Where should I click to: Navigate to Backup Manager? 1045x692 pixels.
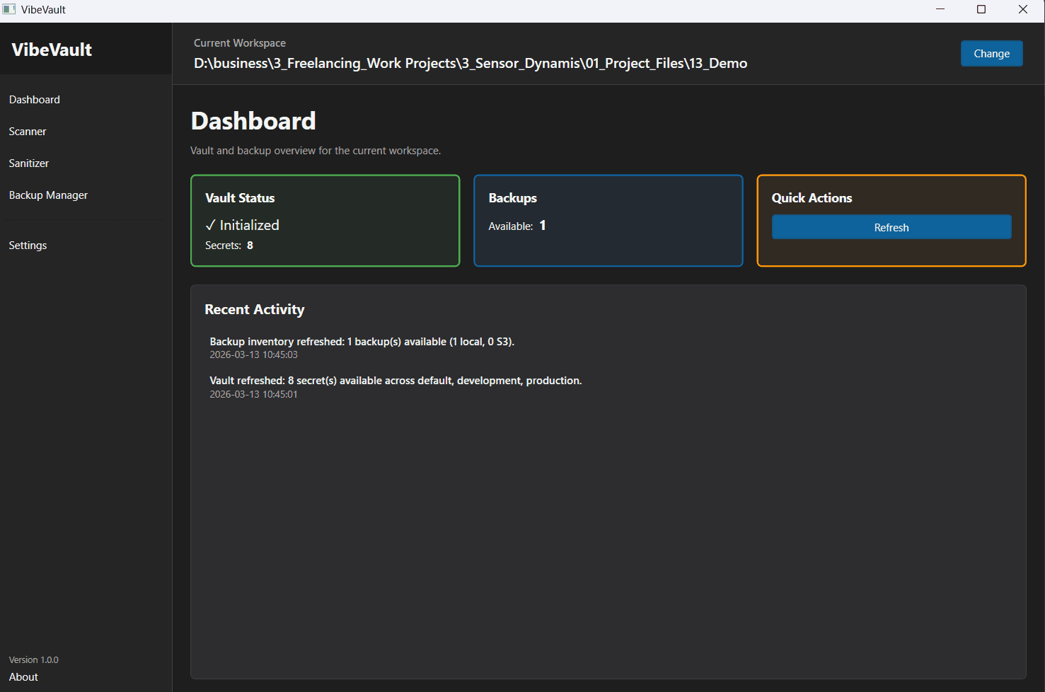point(48,195)
